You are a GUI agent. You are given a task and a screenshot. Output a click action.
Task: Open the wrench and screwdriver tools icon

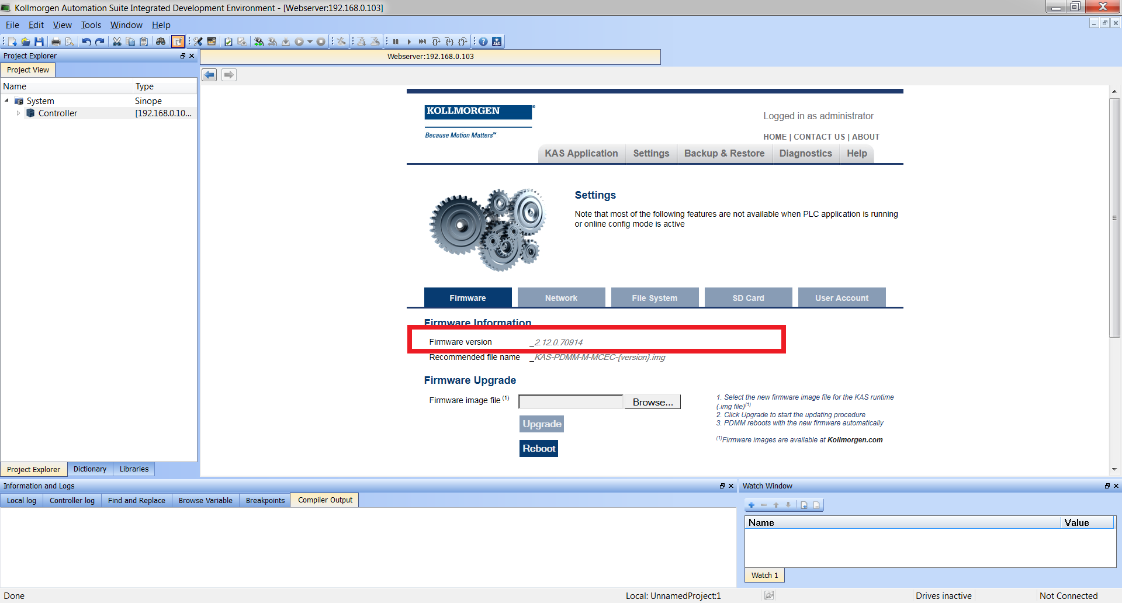click(x=198, y=41)
